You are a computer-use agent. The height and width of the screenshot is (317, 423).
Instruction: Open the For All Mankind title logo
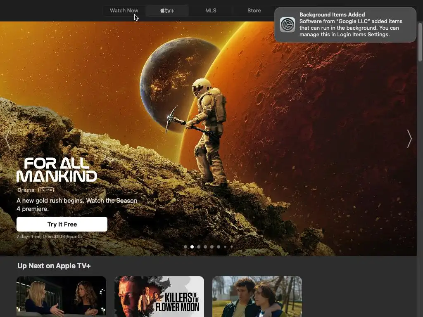coord(57,170)
